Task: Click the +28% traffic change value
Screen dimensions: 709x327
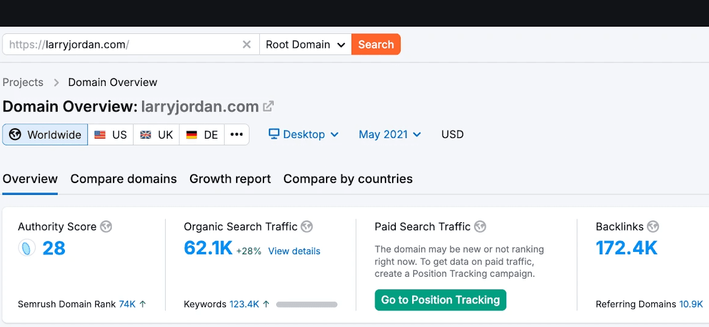Action: pyautogui.click(x=249, y=251)
